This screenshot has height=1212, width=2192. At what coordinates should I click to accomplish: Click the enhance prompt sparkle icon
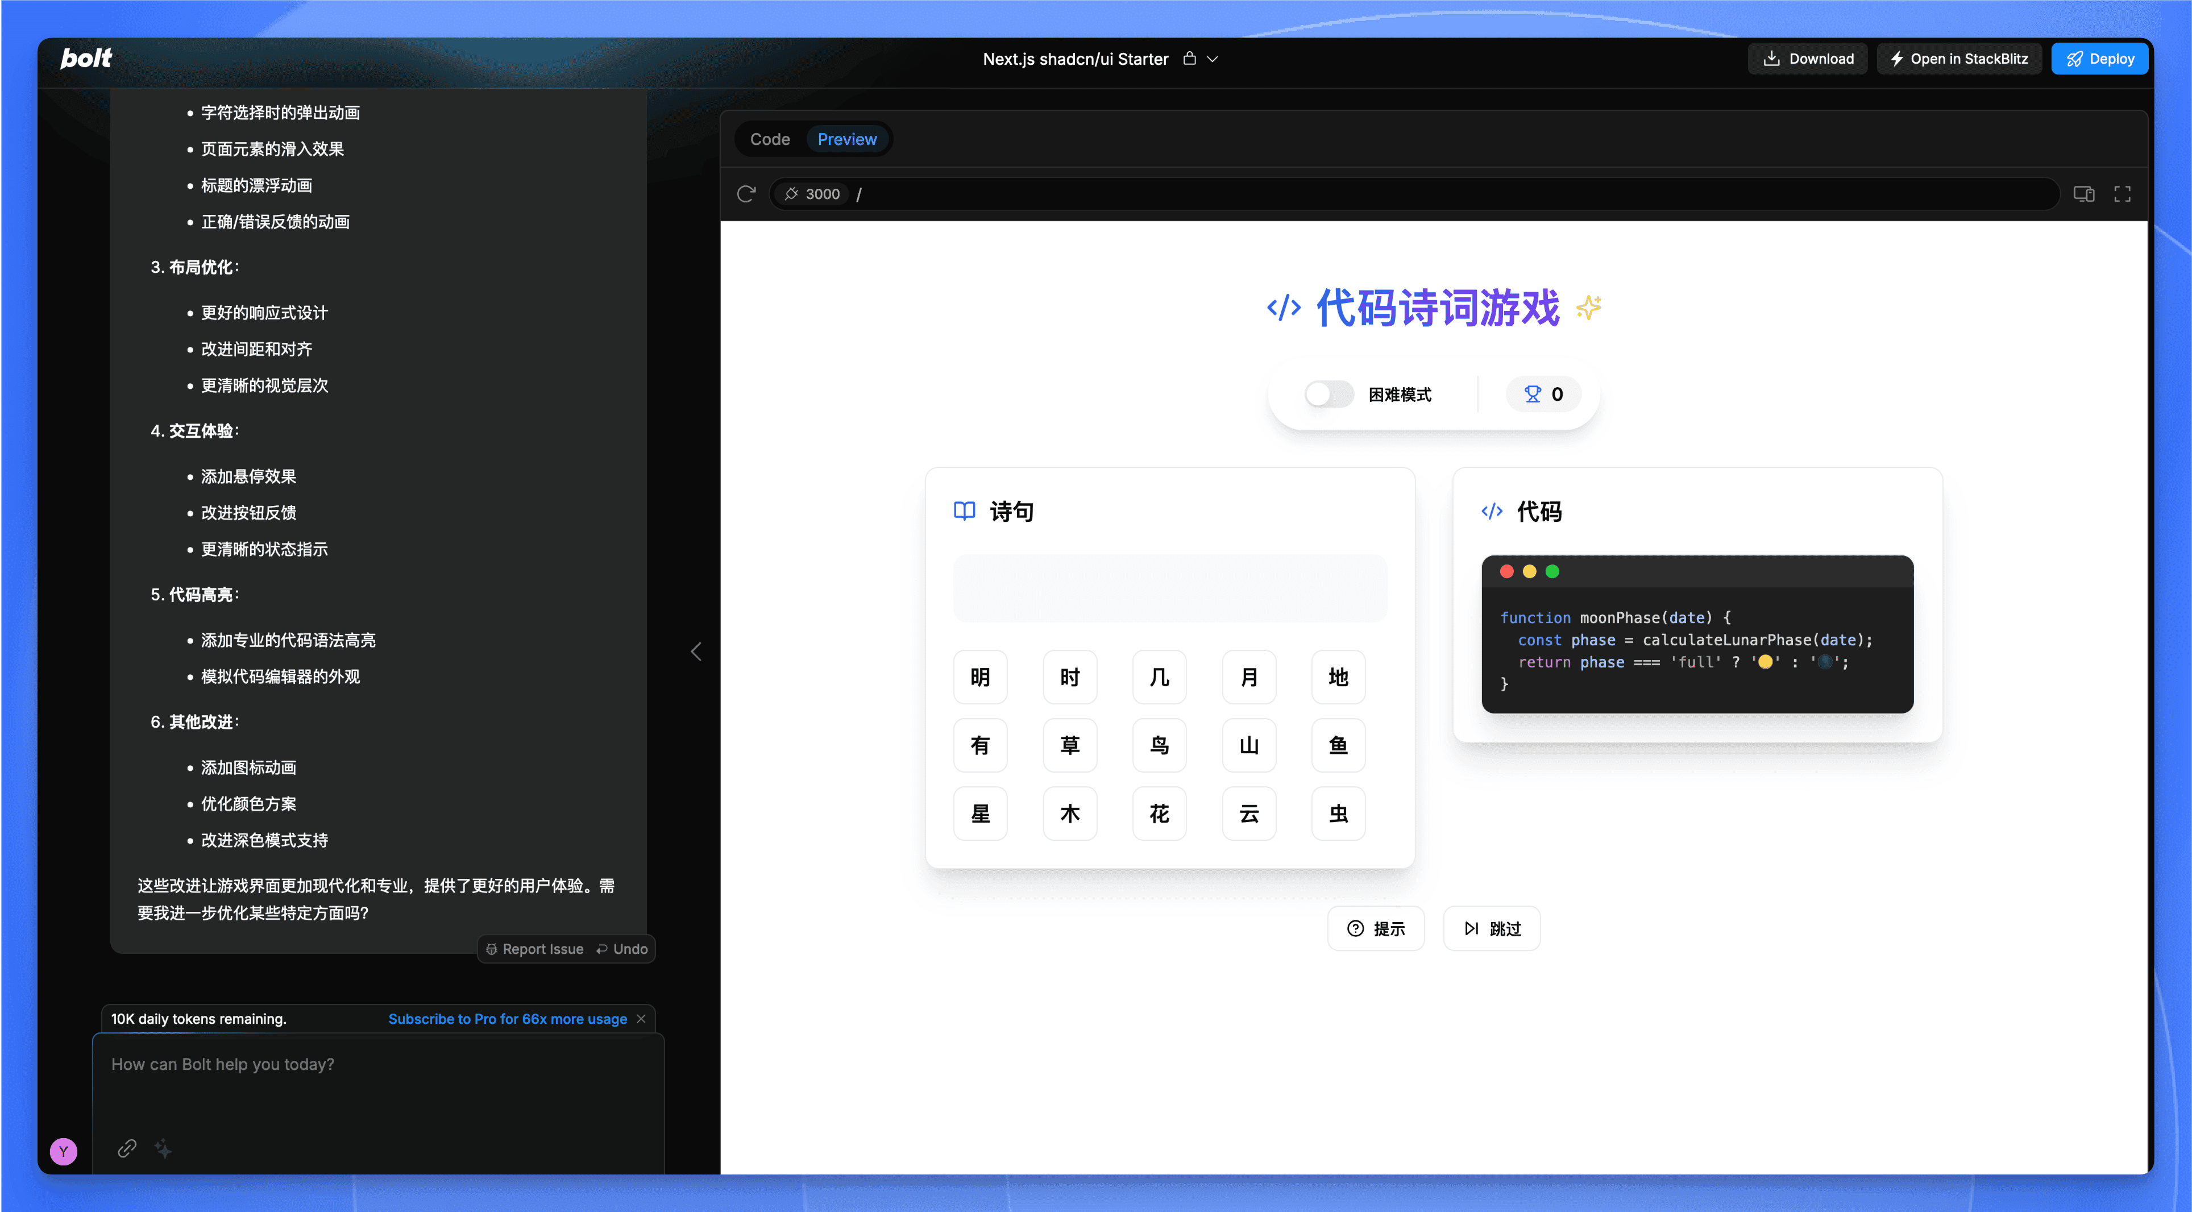(x=163, y=1148)
